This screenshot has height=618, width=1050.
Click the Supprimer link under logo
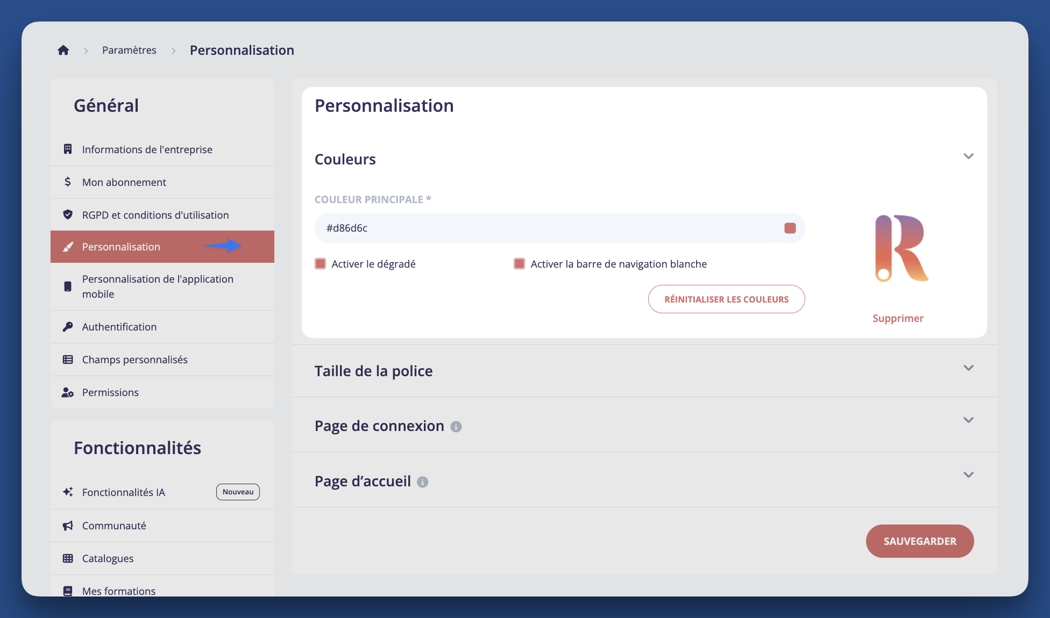point(898,318)
